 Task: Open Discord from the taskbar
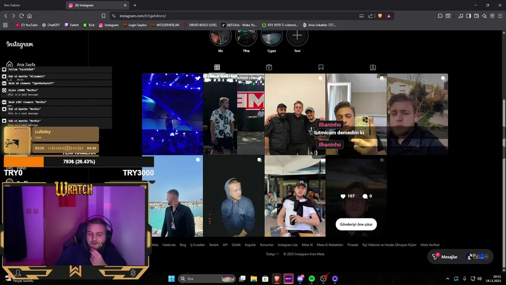(x=300, y=279)
